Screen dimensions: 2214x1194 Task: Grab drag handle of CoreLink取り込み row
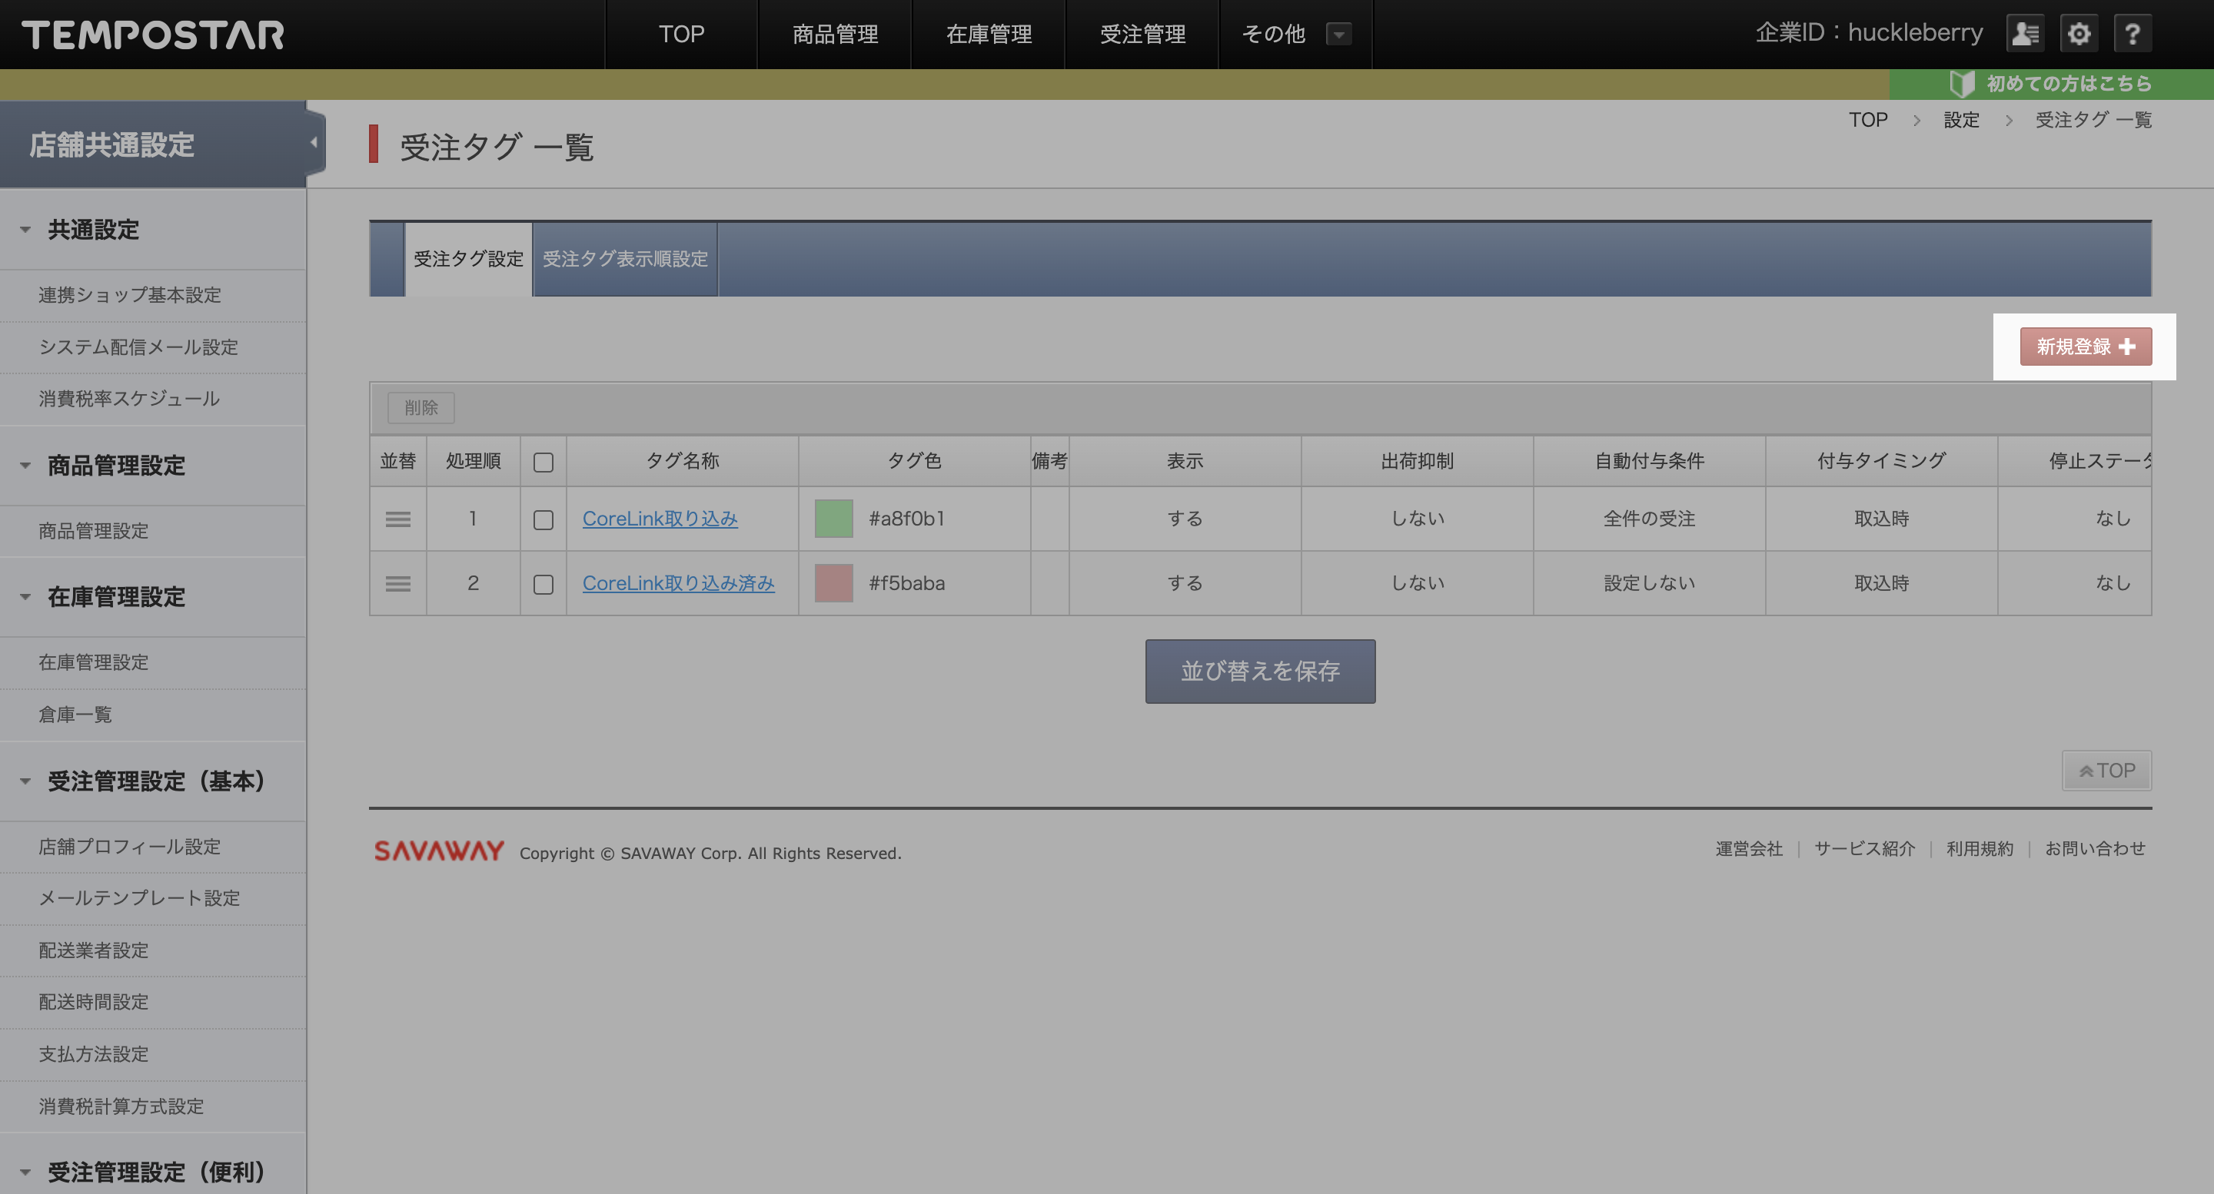[x=397, y=519]
